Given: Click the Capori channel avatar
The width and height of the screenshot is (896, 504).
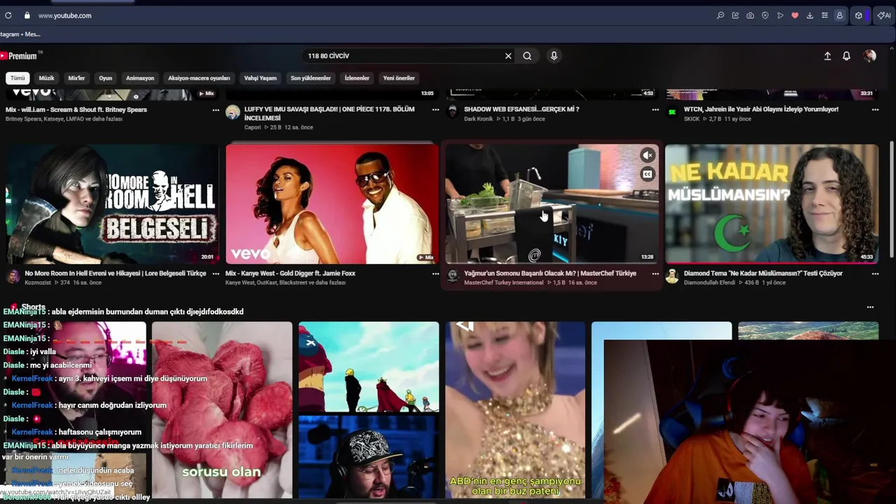Looking at the screenshot, I should pos(232,113).
